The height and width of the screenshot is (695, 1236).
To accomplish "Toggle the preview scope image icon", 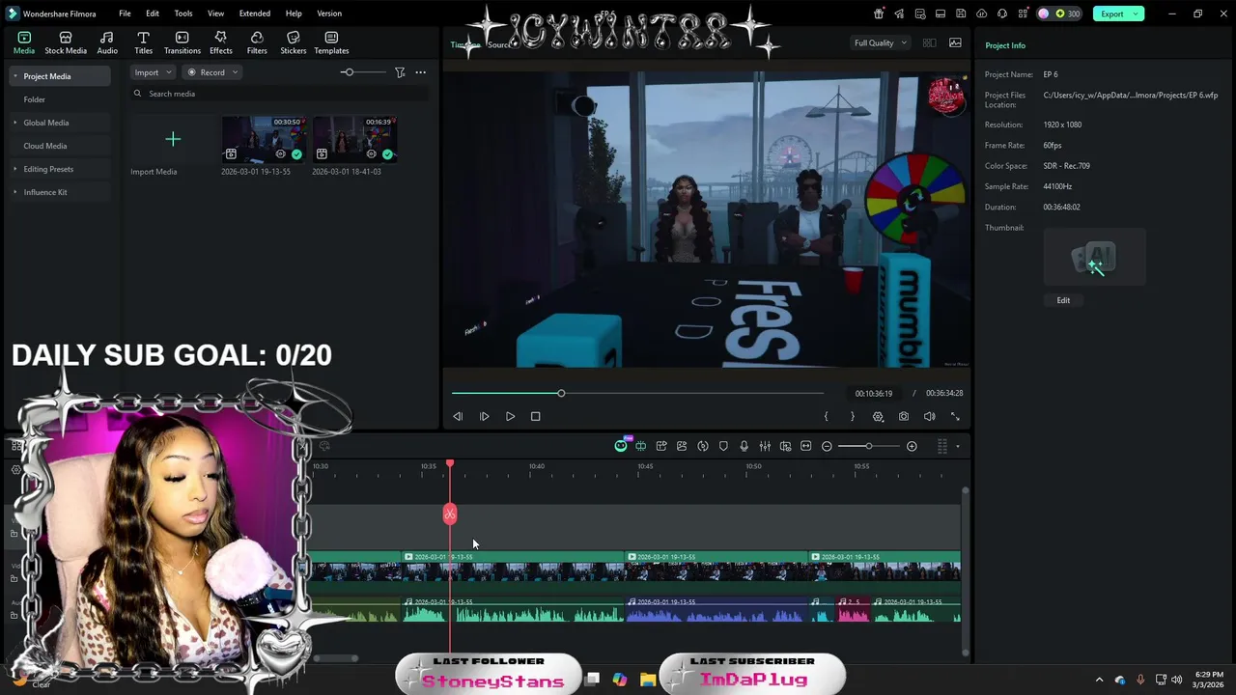I will [x=955, y=42].
